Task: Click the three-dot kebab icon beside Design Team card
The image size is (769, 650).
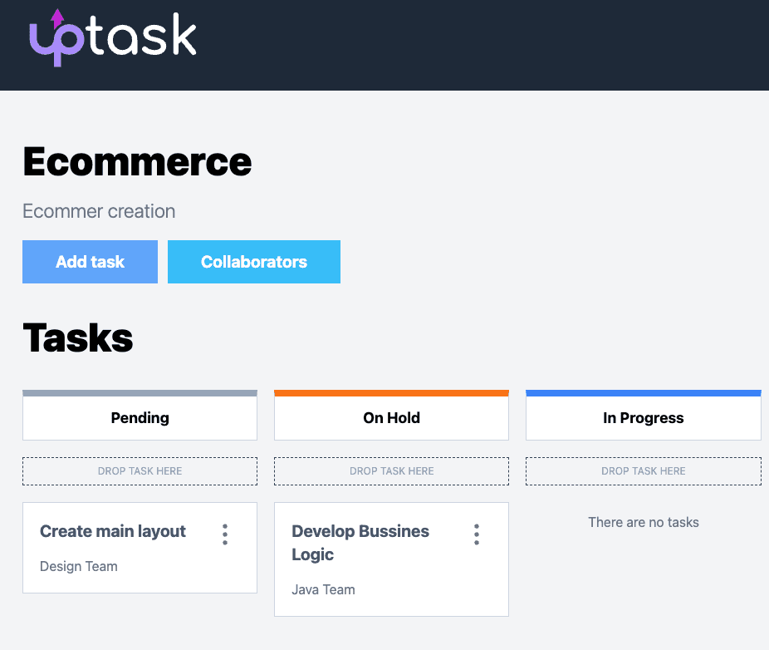Action: click(x=224, y=533)
